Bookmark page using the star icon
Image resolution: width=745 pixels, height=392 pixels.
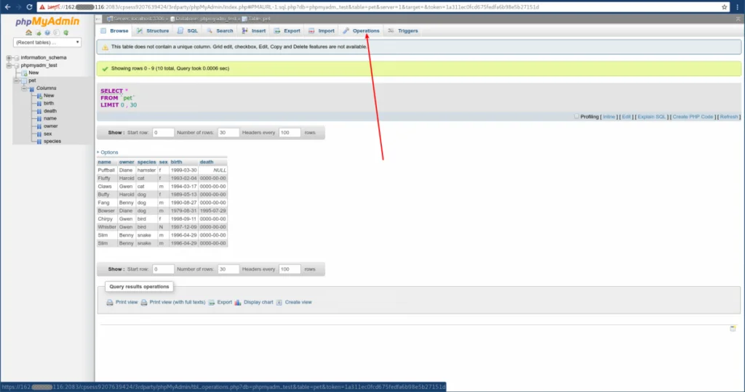[x=724, y=7]
